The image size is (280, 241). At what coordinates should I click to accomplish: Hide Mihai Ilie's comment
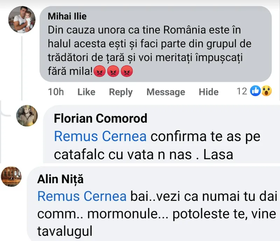pos(209,92)
